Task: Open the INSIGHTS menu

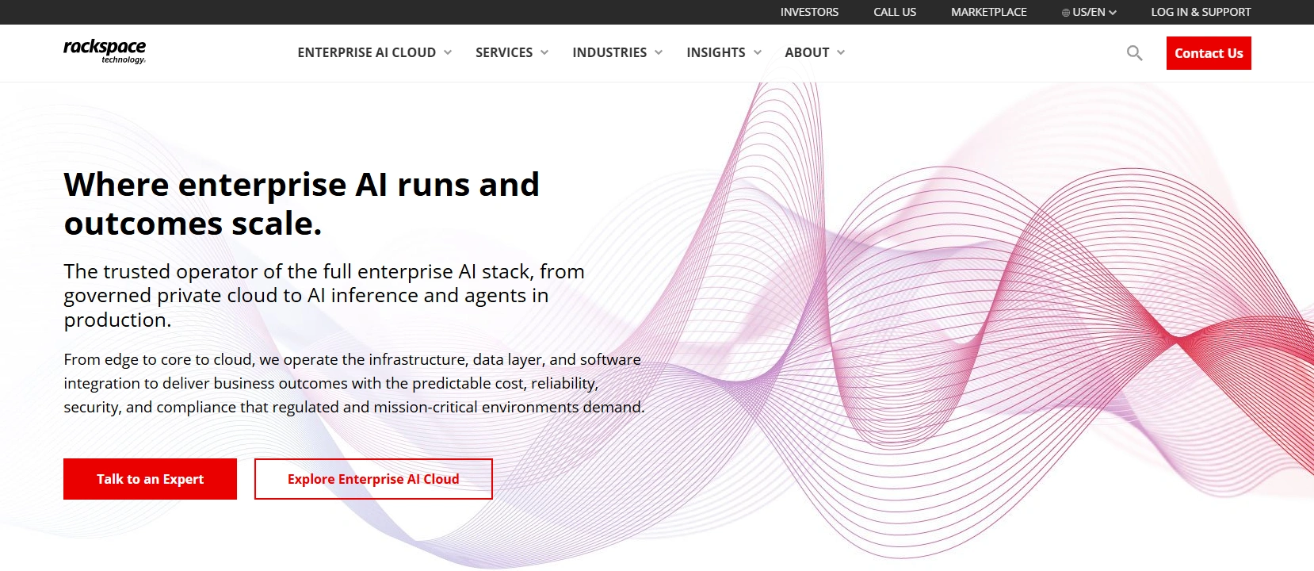Action: 716,52
